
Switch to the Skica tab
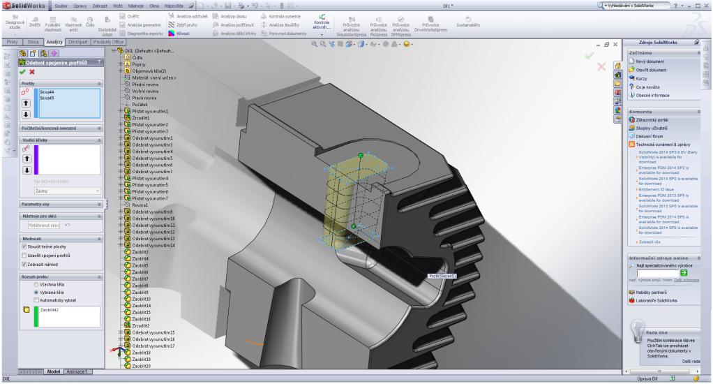click(x=33, y=42)
